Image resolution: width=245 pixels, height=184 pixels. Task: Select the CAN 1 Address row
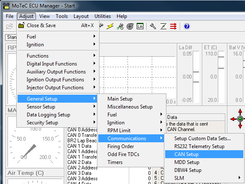[x=82, y=151]
